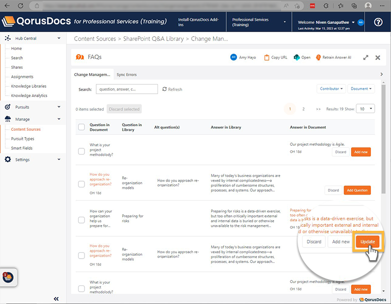Open the browser collections icon
391x304 pixels.
[354, 6]
